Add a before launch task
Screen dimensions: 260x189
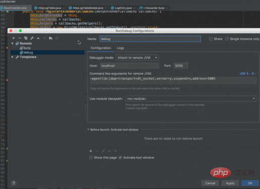tap(91, 151)
